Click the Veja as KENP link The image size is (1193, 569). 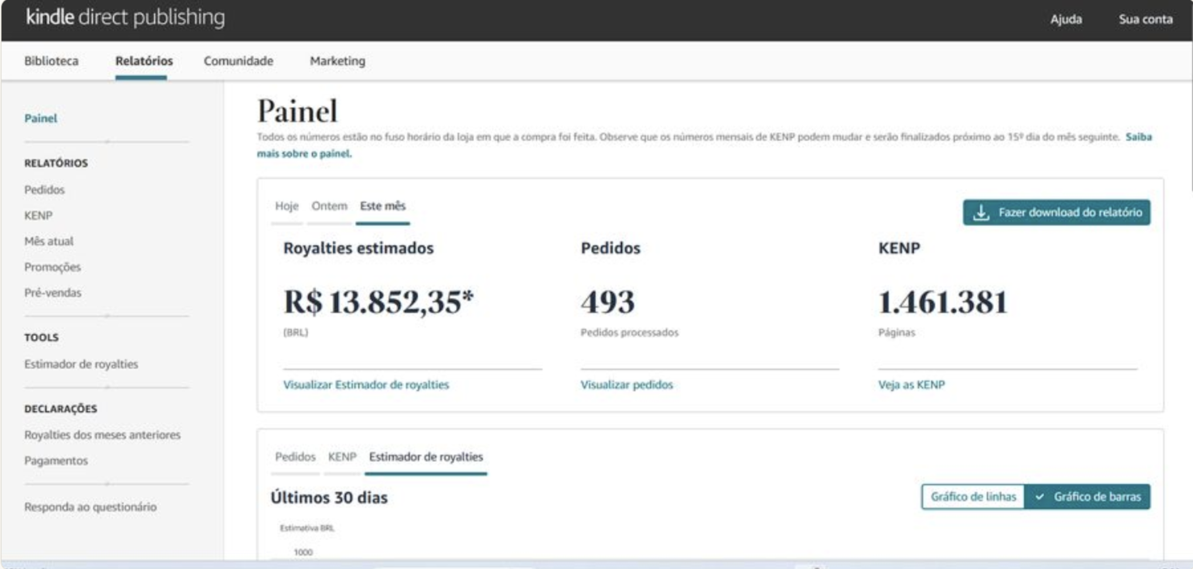[911, 385]
